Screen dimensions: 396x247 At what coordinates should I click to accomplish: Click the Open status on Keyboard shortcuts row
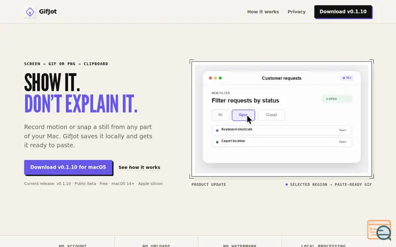click(x=343, y=130)
